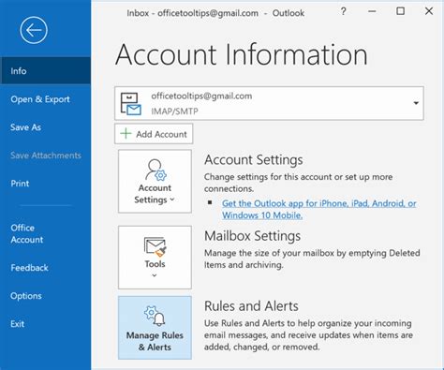Close the Outlook window
This screenshot has width=444, height=370.
pos(429,11)
